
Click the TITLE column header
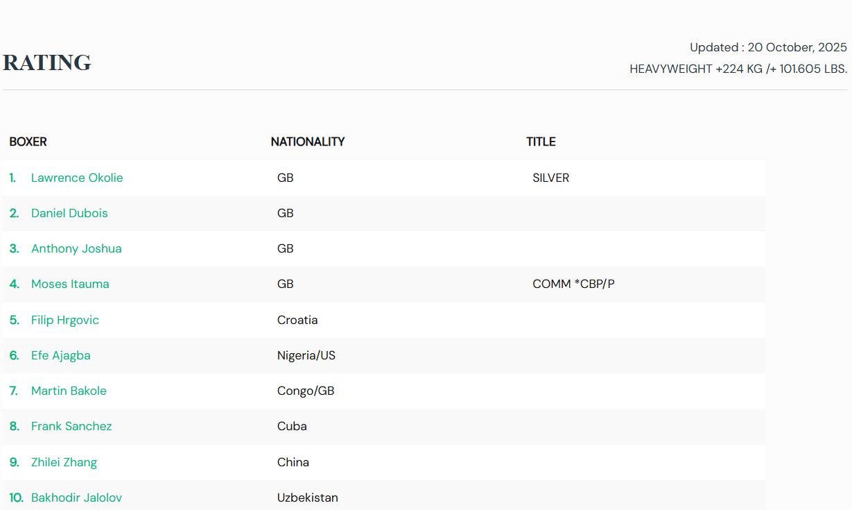click(x=541, y=142)
